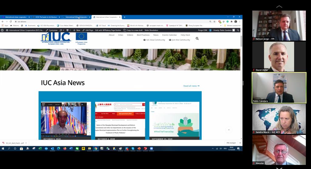This screenshot has height=169, width=311.
Task: Click the website search magnifier icon
Action: (197, 38)
